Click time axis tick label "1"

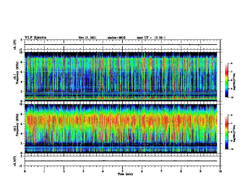click(44, 171)
